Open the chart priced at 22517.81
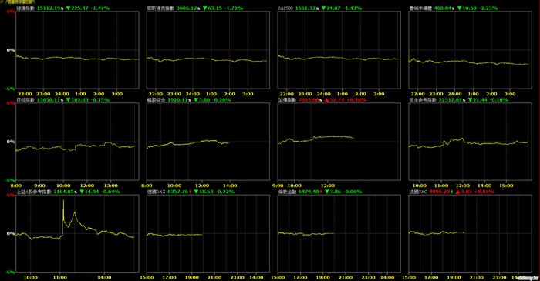540x281 pixels. (470, 142)
